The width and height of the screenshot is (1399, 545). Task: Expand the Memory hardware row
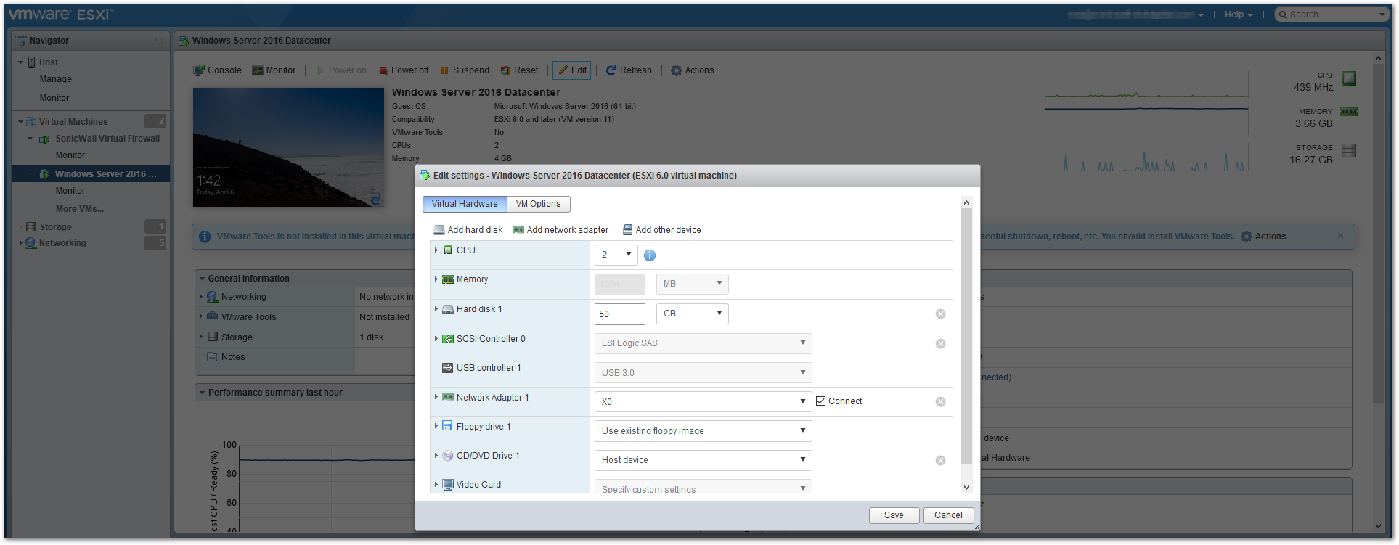[x=436, y=279]
